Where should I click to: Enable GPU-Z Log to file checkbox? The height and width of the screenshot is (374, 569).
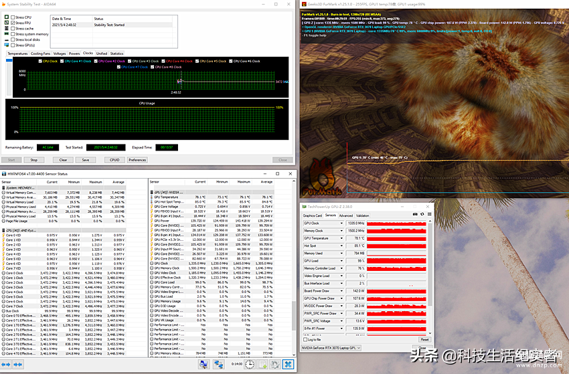(x=305, y=339)
